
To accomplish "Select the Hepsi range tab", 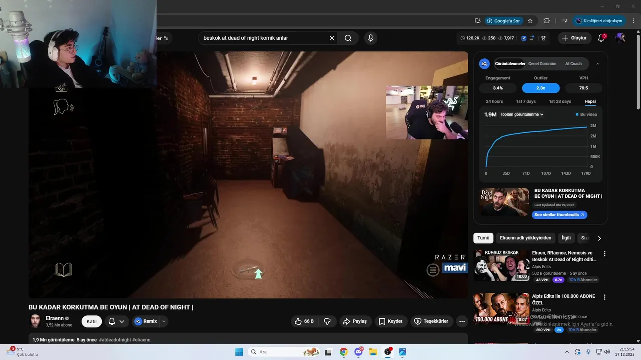I will [590, 101].
